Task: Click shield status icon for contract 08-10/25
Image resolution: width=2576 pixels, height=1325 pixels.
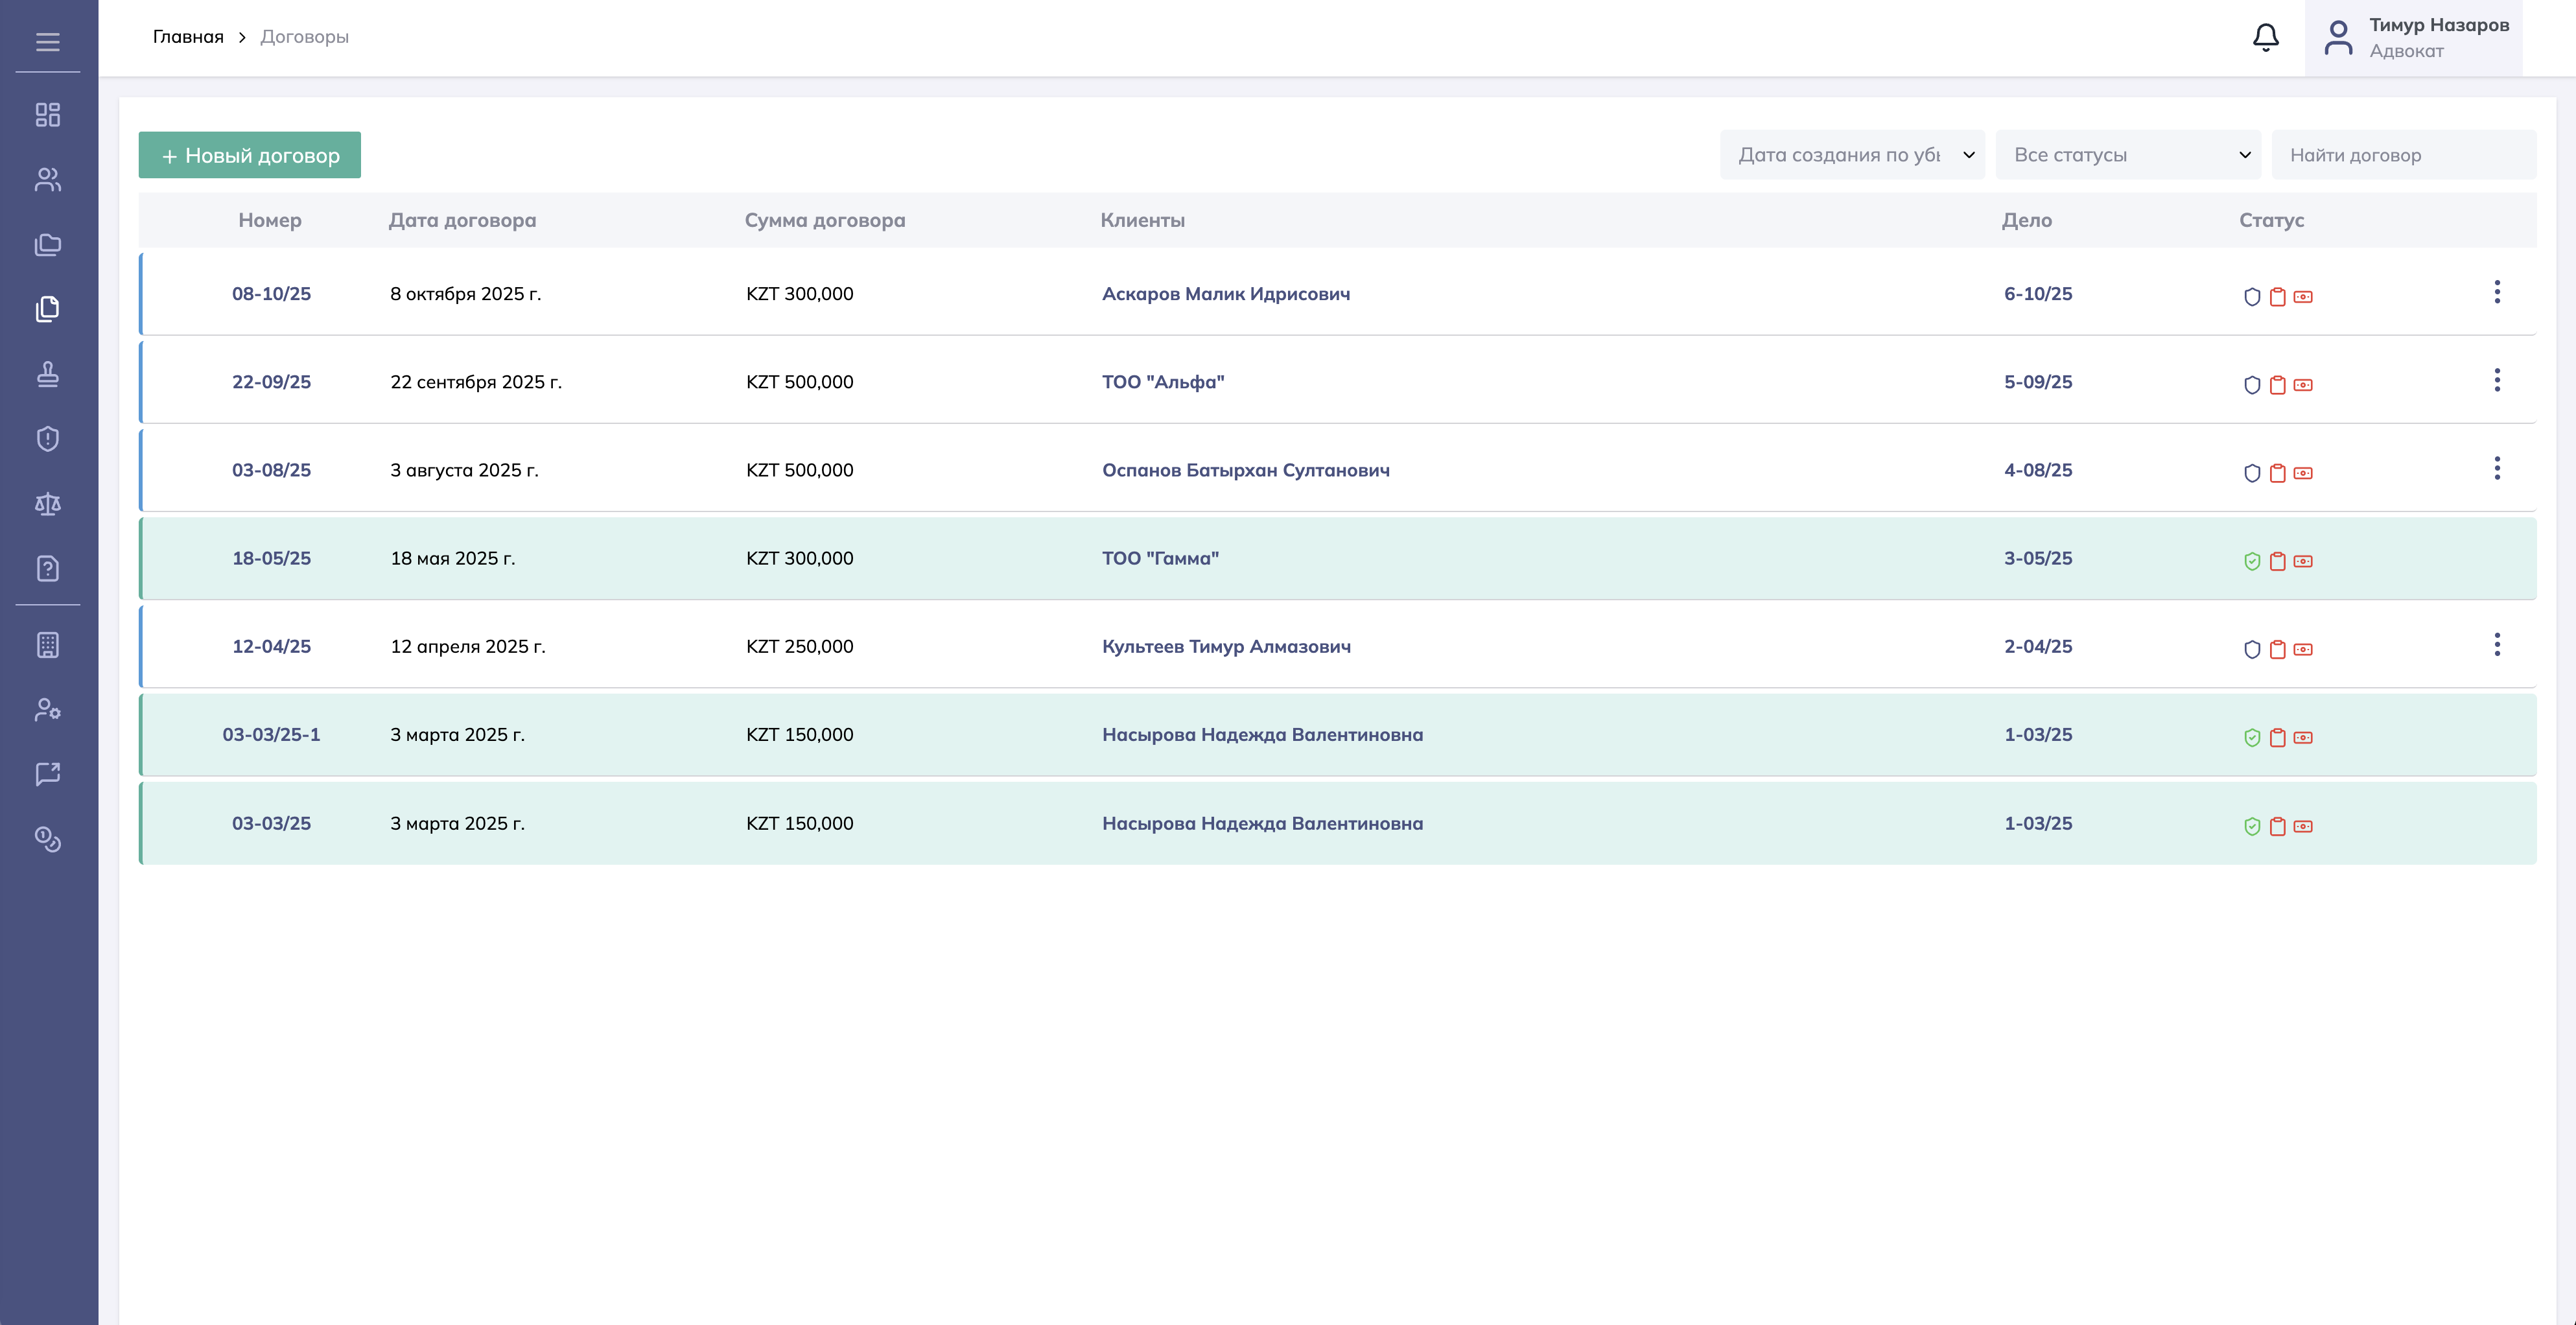Action: (2252, 297)
